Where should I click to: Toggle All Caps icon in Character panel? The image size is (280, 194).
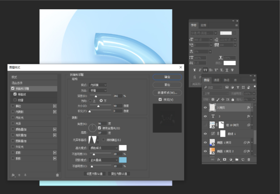click(205, 70)
